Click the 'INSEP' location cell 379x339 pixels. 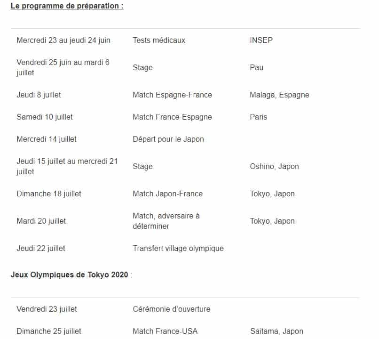coord(261,40)
